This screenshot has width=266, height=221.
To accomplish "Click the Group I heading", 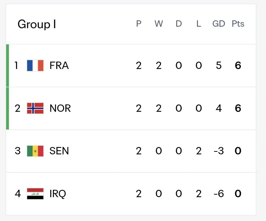I will [37, 24].
